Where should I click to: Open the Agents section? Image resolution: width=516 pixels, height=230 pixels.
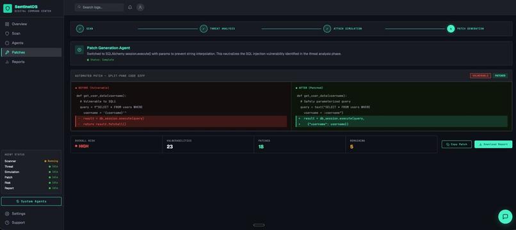[31, 43]
